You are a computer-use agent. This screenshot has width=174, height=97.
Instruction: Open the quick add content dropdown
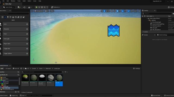coord(19,7)
